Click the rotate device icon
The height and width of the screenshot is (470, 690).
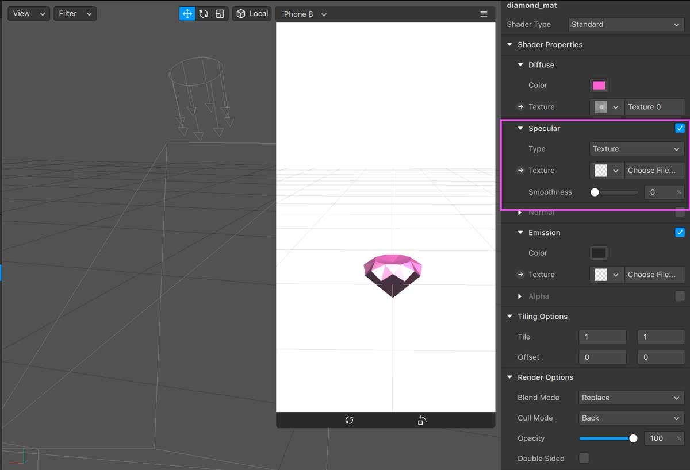tap(421, 420)
